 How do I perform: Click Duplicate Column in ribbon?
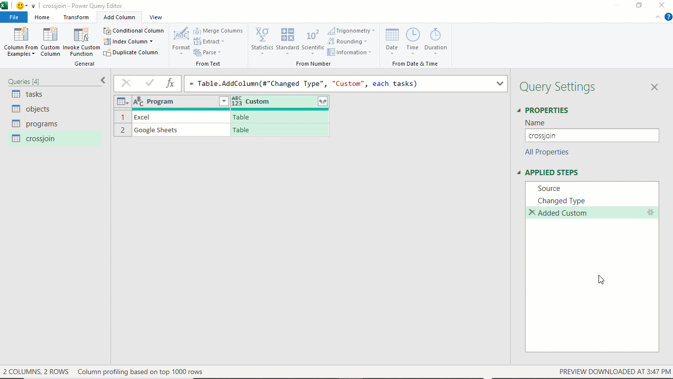pyautogui.click(x=131, y=52)
